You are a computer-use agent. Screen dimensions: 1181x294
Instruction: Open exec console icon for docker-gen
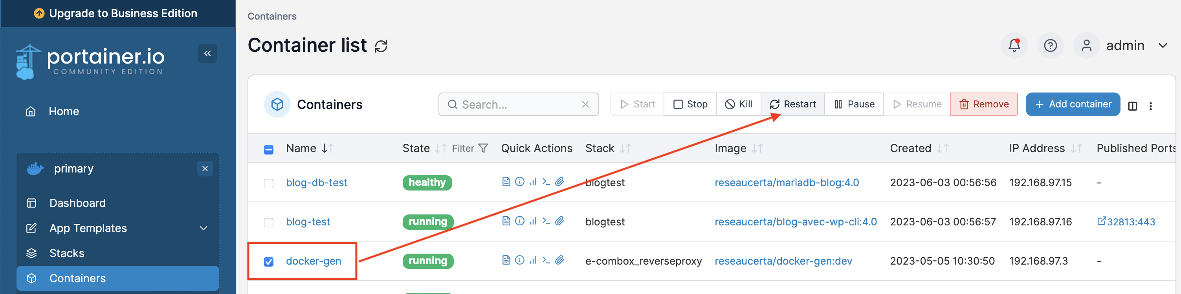click(x=546, y=261)
